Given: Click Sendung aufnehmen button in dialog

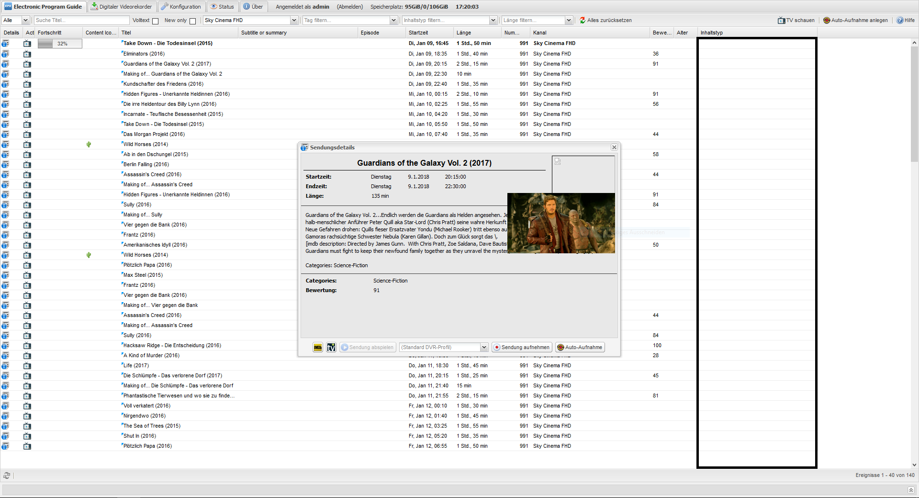Looking at the screenshot, I should pyautogui.click(x=522, y=347).
